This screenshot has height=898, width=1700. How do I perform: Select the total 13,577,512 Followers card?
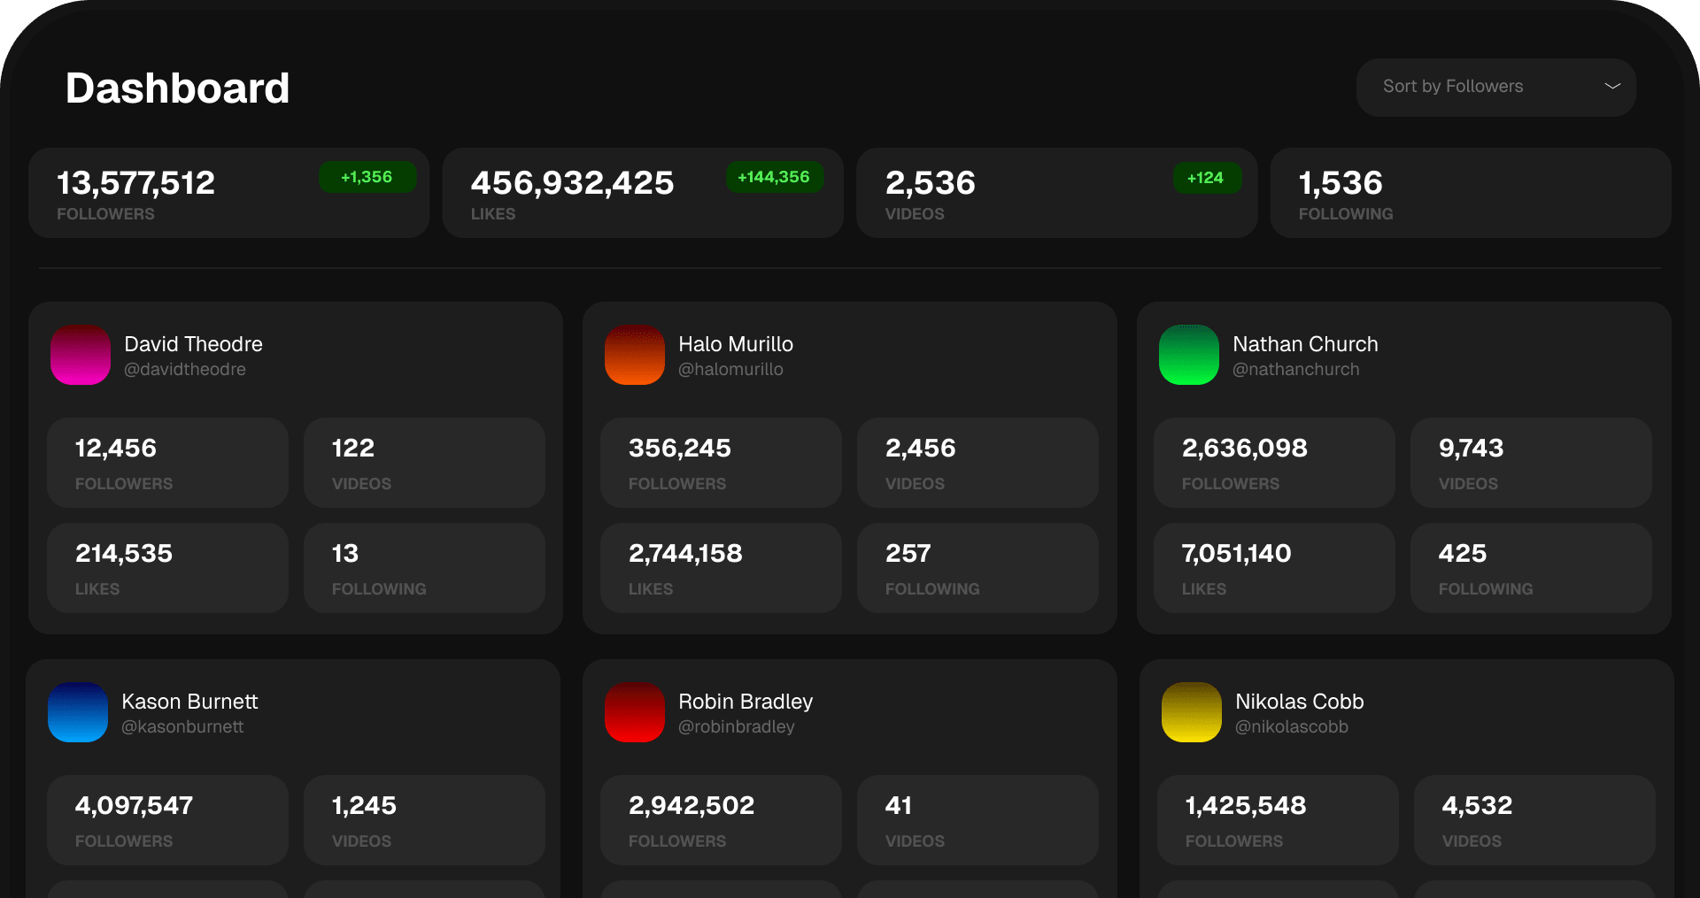click(x=228, y=193)
